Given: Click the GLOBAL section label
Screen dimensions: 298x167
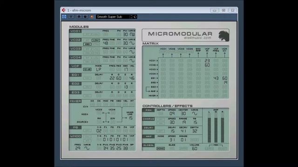Looking at the screenshot, I should point(148,145).
